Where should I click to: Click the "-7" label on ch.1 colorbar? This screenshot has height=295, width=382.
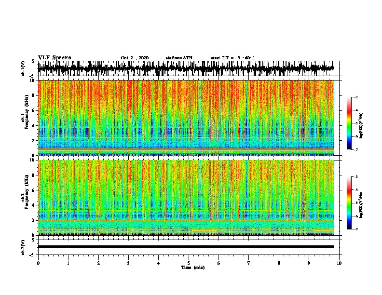[x=356, y=149]
